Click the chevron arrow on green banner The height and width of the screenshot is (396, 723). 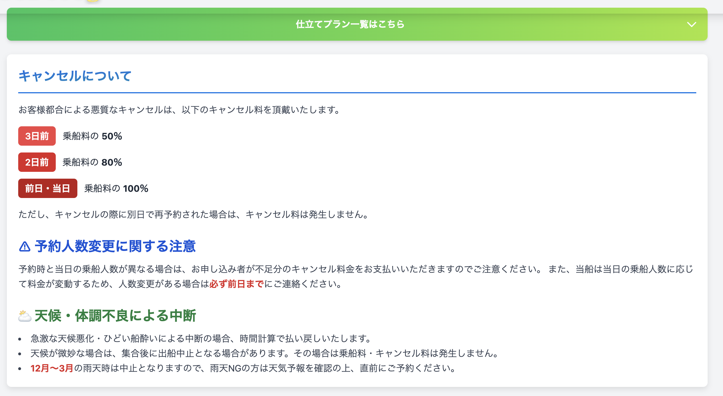pyautogui.click(x=691, y=24)
